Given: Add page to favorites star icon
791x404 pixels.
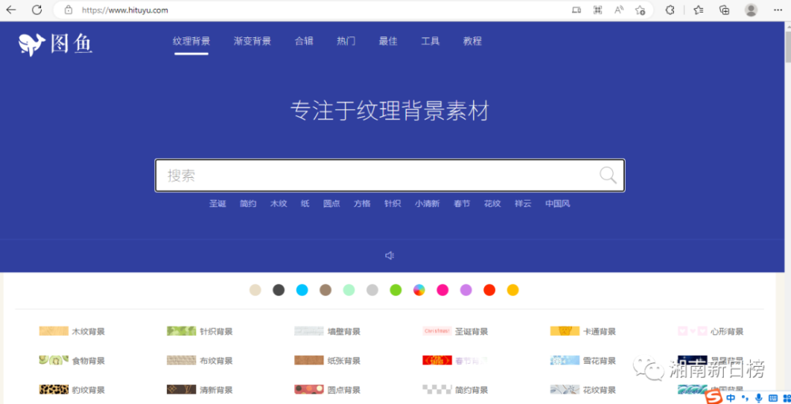Looking at the screenshot, I should (x=640, y=9).
